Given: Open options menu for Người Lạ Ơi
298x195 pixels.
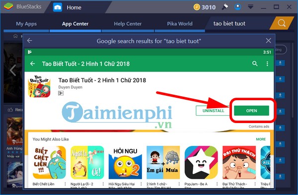Looking at the screenshot, I should [103, 184].
